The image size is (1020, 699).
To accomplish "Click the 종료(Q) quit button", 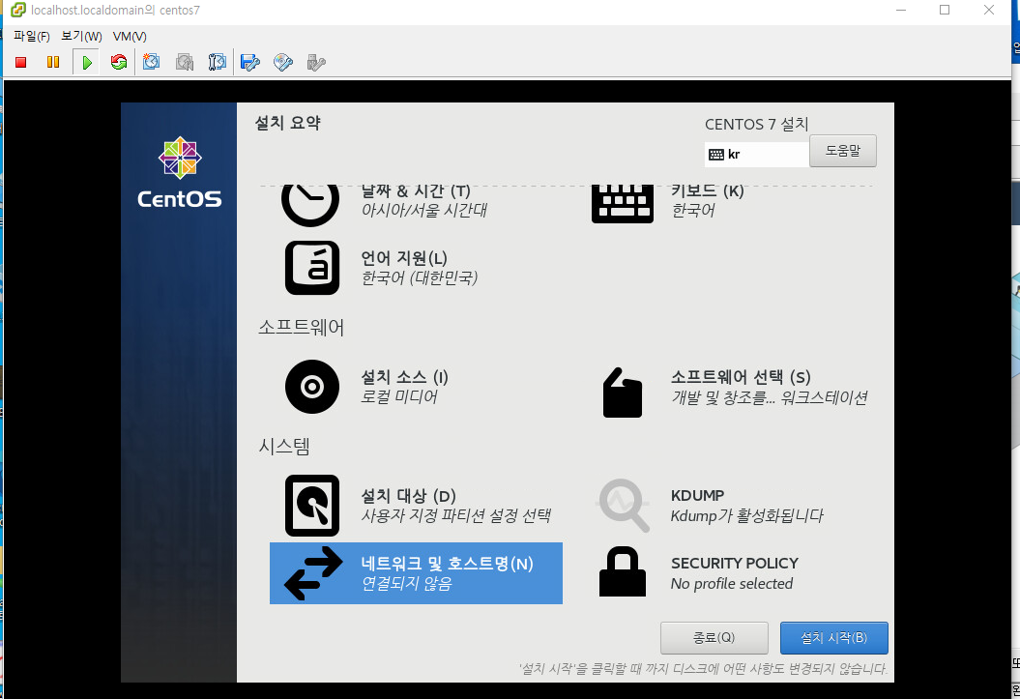I will (714, 638).
